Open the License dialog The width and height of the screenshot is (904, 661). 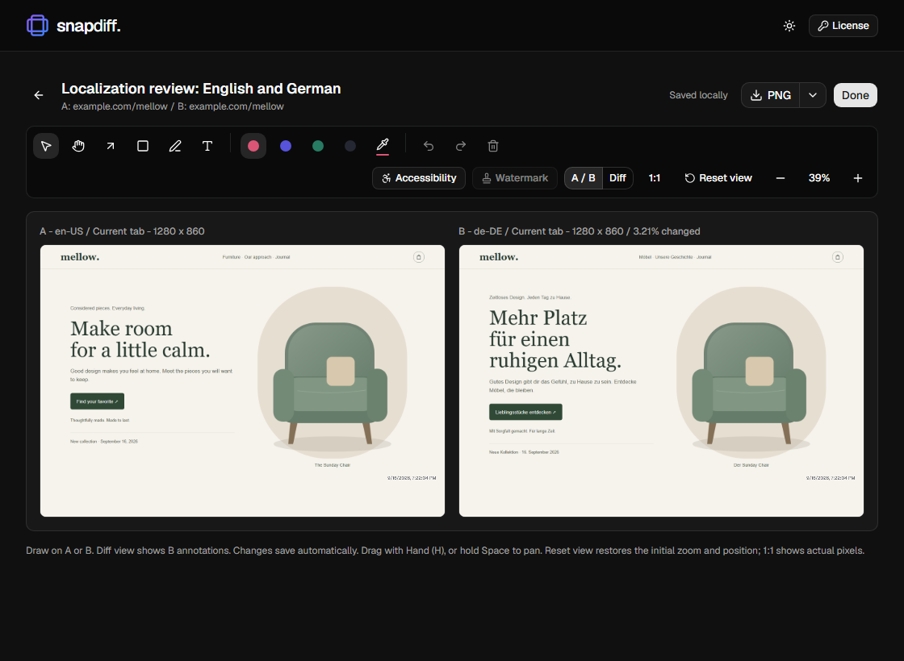coord(843,26)
